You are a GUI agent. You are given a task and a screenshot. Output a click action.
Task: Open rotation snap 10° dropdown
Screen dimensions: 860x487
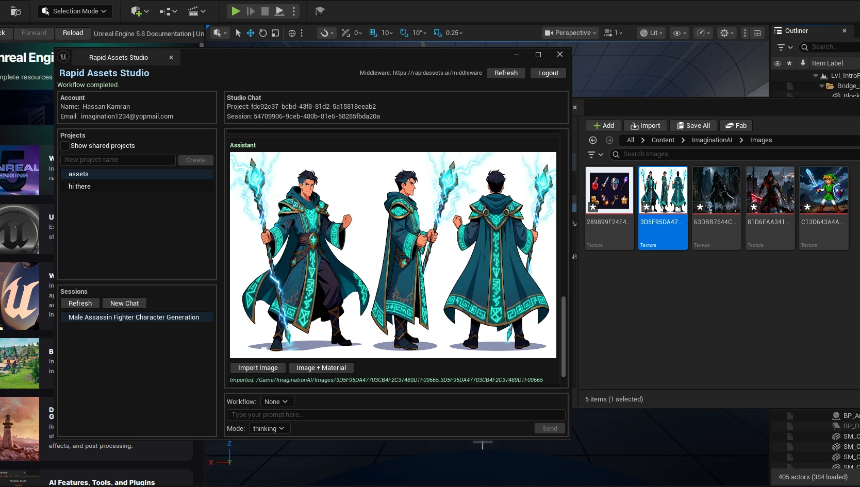419,33
